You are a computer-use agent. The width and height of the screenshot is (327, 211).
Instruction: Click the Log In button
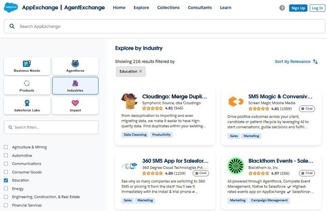(318, 8)
